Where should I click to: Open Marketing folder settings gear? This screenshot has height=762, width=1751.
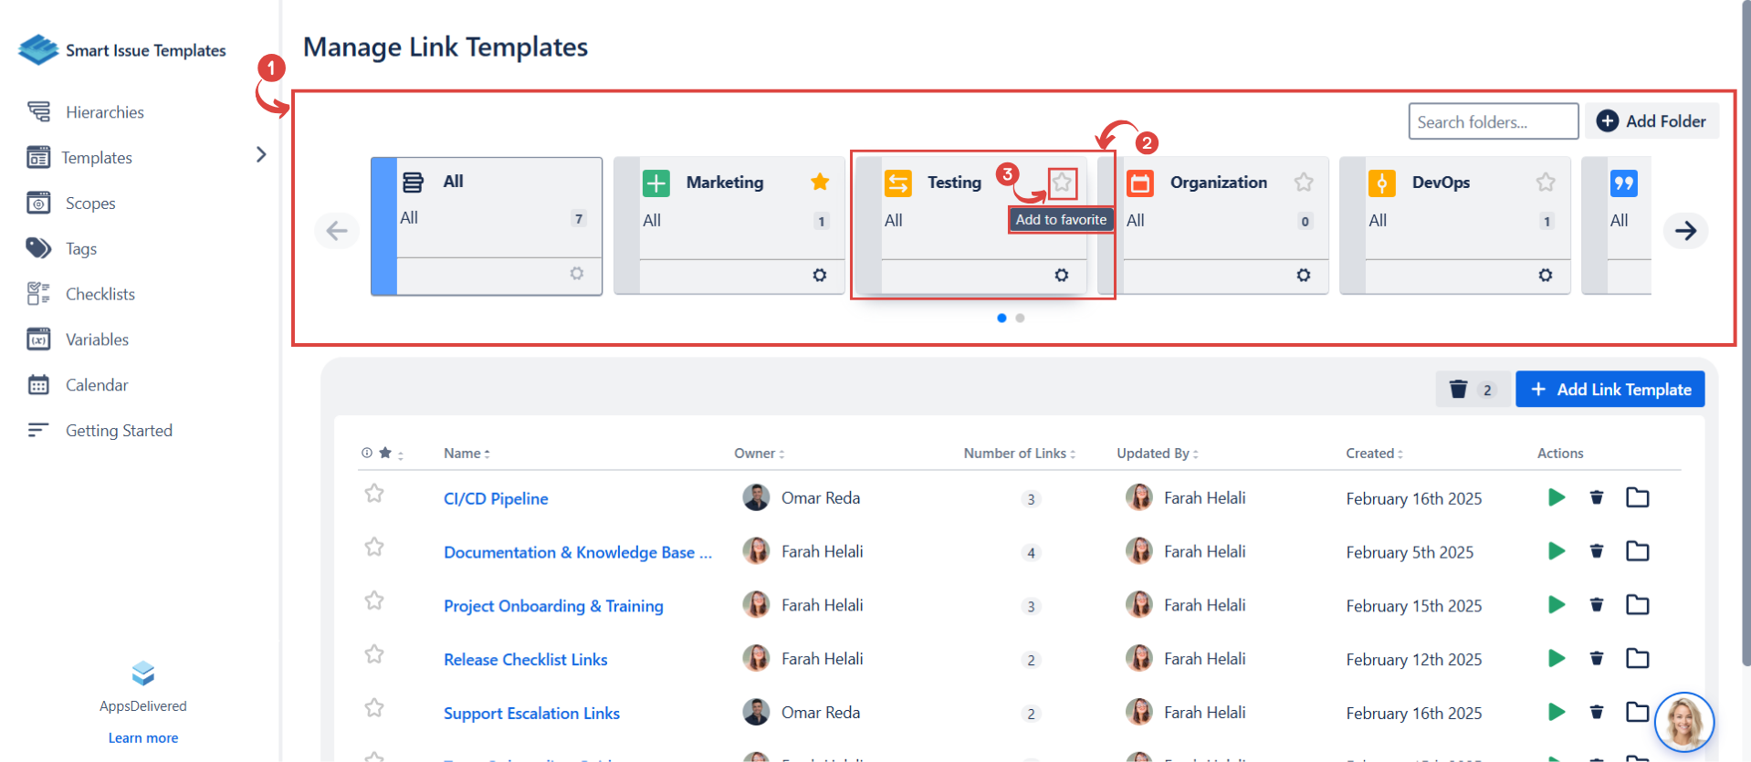(819, 275)
